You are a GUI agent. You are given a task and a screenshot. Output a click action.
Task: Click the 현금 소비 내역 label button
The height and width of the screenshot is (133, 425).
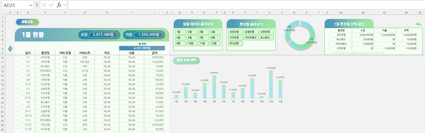186,60
